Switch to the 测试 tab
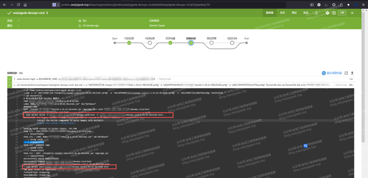 click(294, 13)
